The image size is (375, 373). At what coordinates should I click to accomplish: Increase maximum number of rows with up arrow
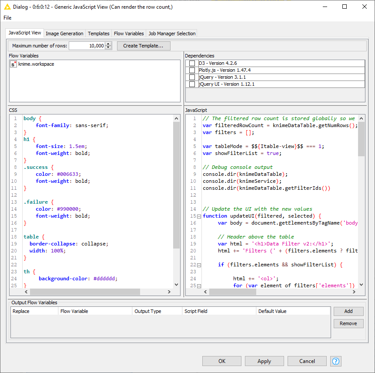108,44
